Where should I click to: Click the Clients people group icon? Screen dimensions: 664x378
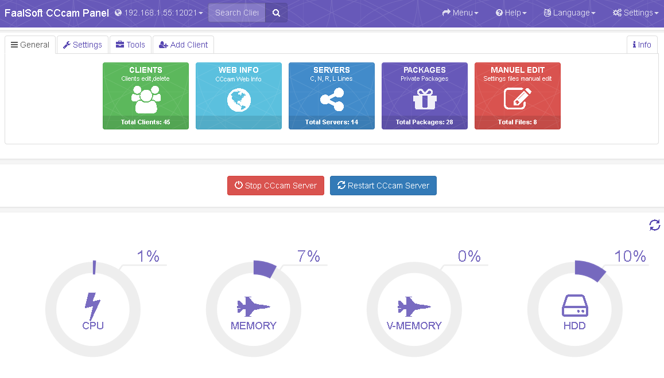point(146,99)
